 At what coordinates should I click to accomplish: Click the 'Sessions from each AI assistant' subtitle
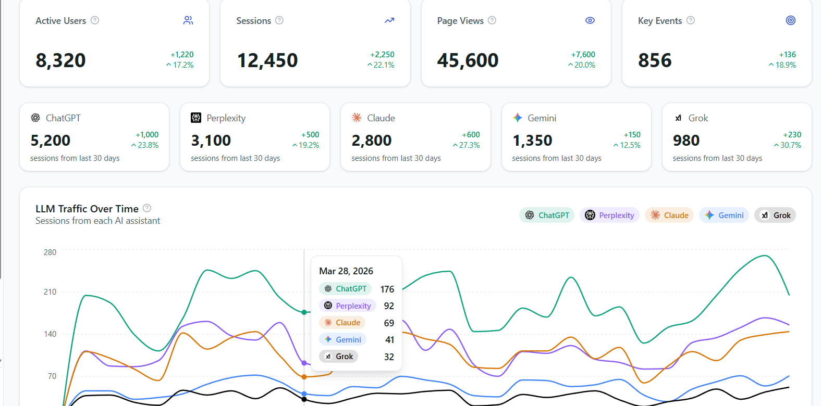(98, 221)
